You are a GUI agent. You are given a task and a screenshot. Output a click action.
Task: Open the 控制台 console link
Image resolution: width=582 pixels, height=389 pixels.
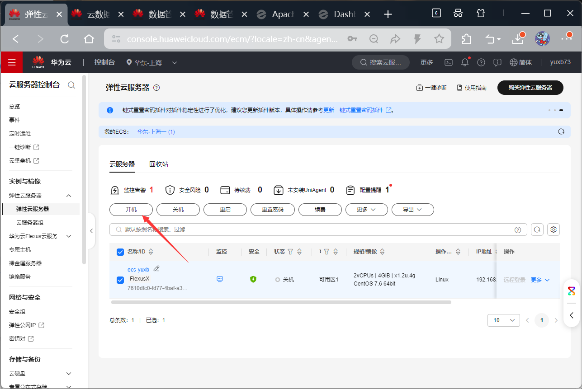pos(104,62)
